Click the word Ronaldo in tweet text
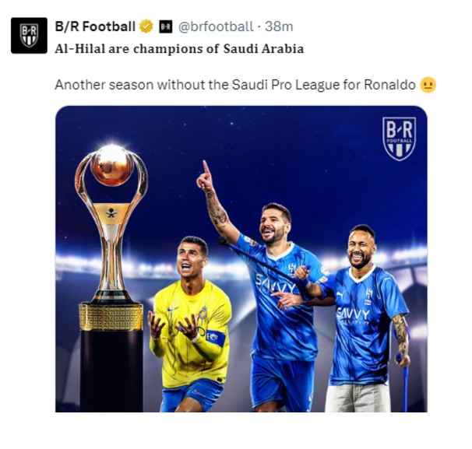472x449 pixels. pos(389,85)
